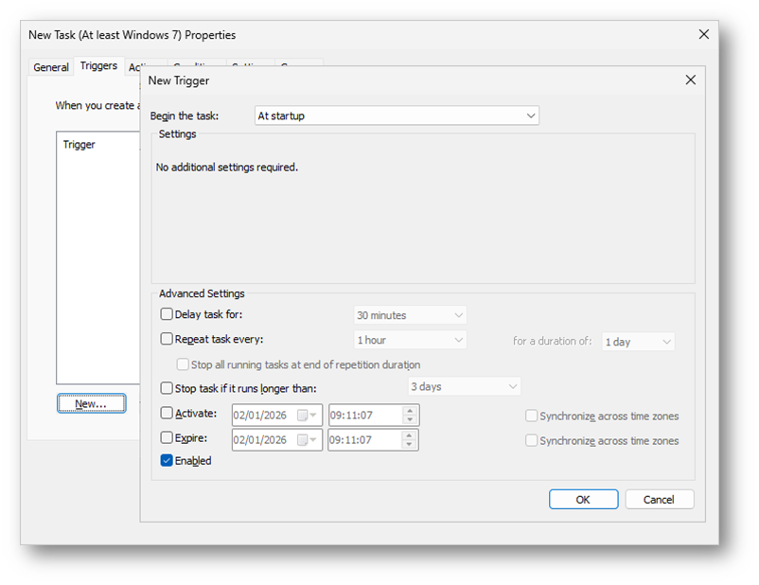The image size is (759, 585).
Task: Open the 30 minutes delay dropdown
Action: pos(411,315)
